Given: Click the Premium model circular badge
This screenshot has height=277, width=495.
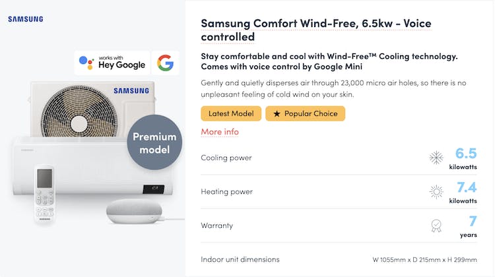Looking at the screenshot, I should click(x=154, y=142).
